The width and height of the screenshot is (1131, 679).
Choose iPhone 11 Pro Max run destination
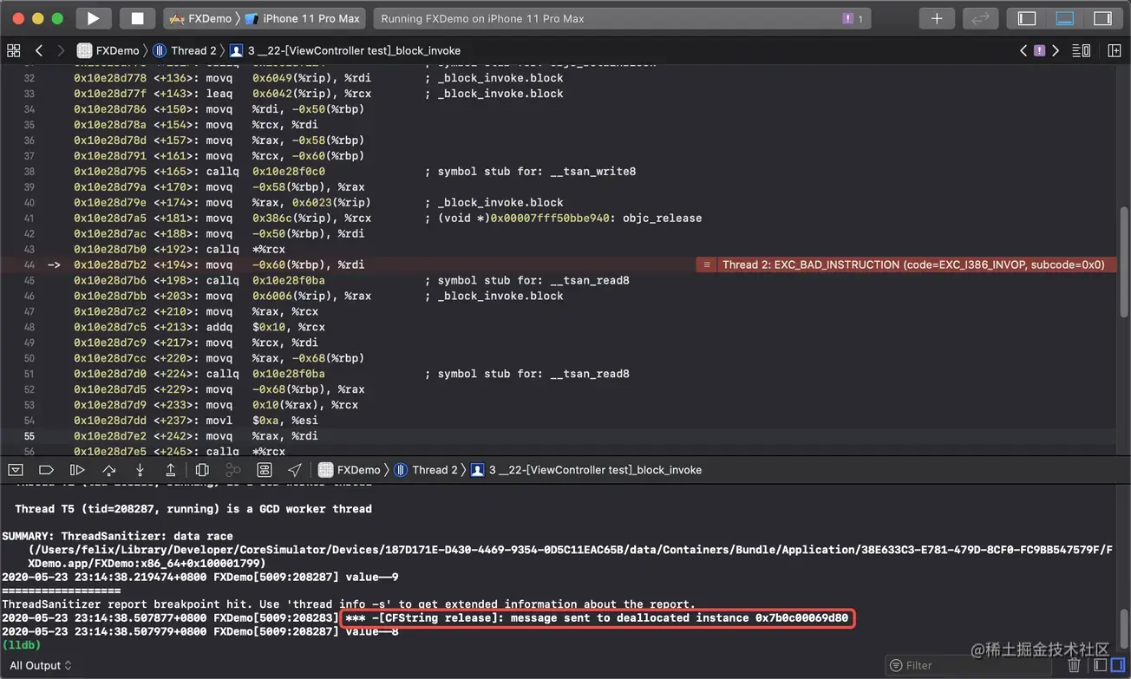(303, 18)
